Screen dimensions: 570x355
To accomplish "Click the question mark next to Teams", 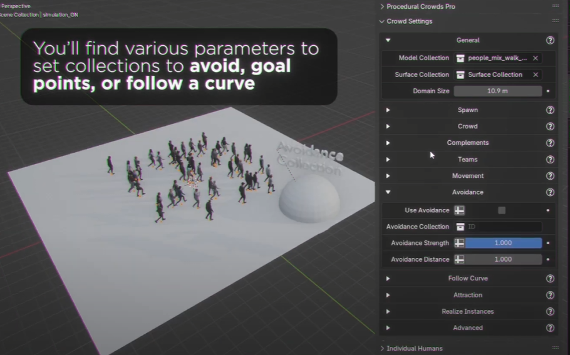I will (x=550, y=160).
